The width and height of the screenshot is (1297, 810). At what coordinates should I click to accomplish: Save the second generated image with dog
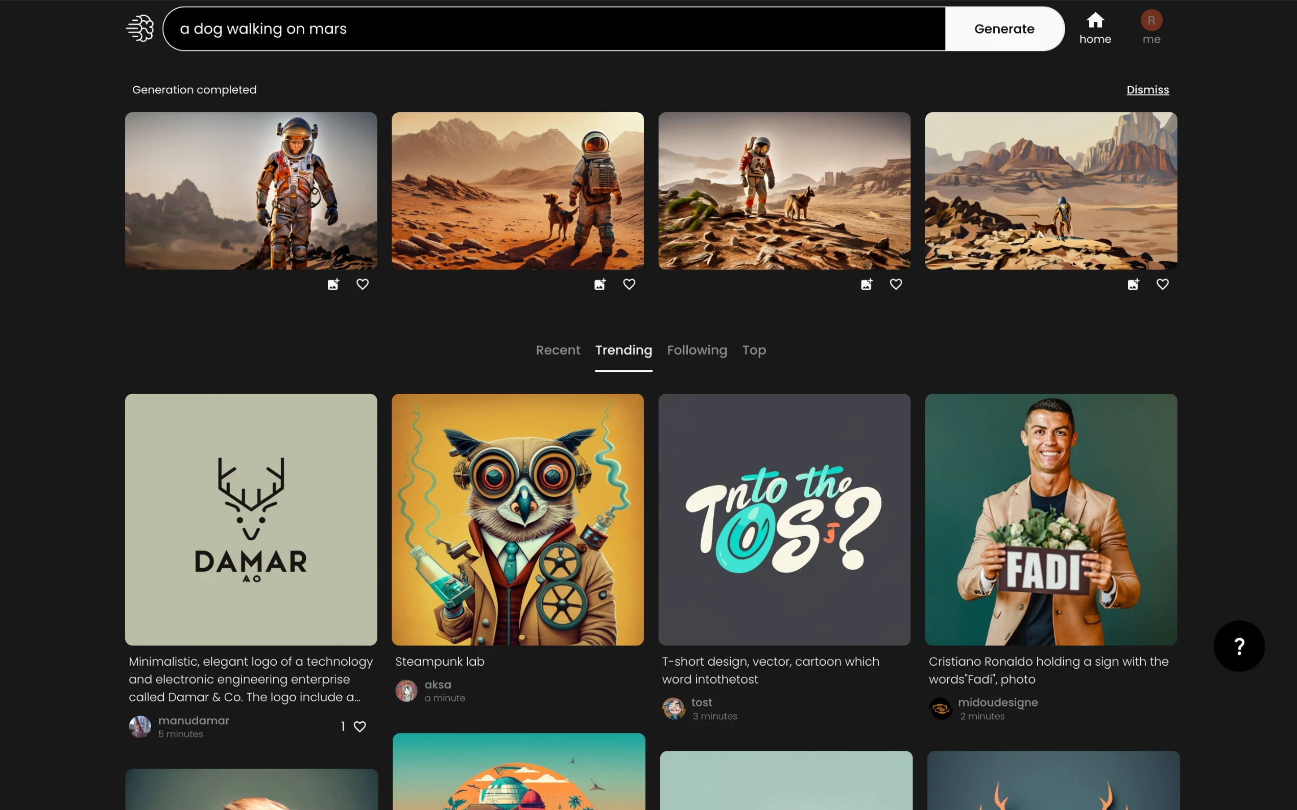coord(599,284)
